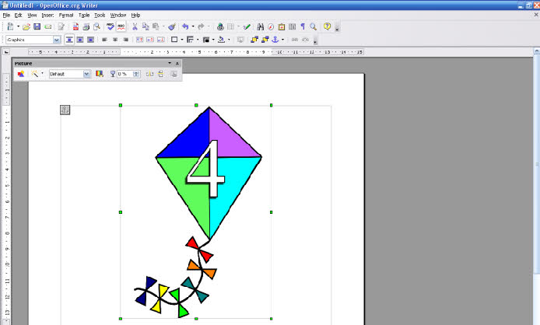Open the Format menu
Image resolution: width=540 pixels, height=325 pixels.
point(65,15)
